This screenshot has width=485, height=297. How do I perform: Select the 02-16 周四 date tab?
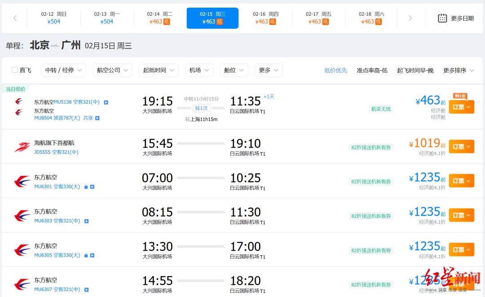(265, 18)
